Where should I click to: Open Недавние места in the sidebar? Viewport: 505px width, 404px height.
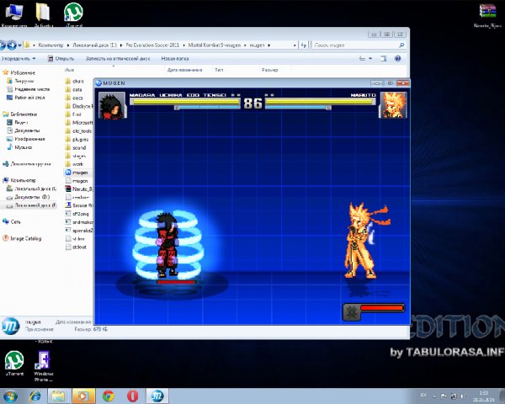click(x=32, y=89)
